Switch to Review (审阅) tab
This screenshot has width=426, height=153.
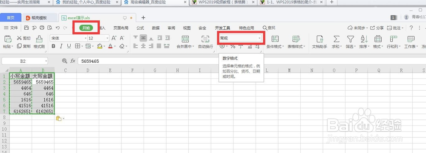171,28
